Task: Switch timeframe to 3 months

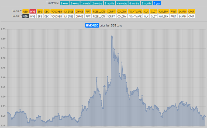Action: [109, 3]
